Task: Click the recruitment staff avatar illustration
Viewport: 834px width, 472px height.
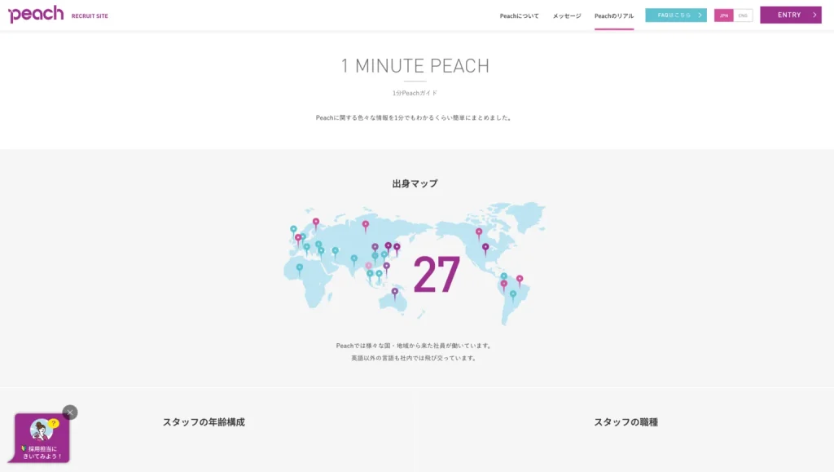Action: tap(42, 430)
